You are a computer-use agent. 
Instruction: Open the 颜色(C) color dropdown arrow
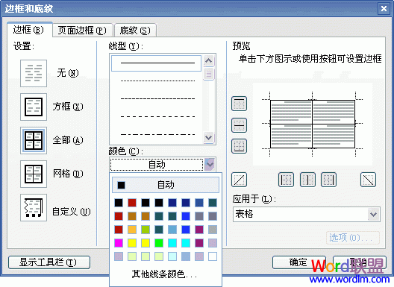click(x=210, y=165)
